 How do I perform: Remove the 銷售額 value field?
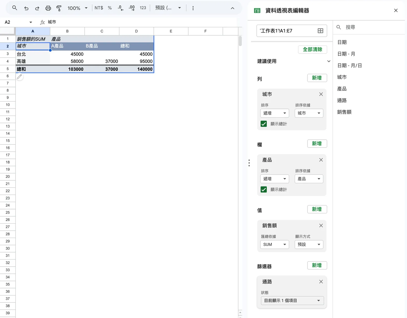click(x=321, y=226)
